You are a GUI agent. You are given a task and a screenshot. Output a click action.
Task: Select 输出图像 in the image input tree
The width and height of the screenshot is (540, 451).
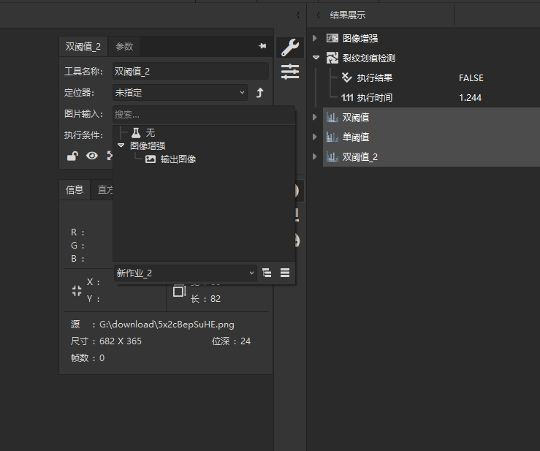click(x=178, y=159)
